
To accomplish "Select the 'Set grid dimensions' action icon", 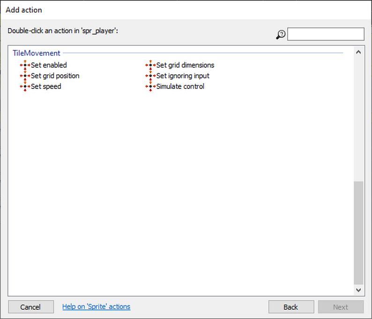I will pyautogui.click(x=150, y=65).
